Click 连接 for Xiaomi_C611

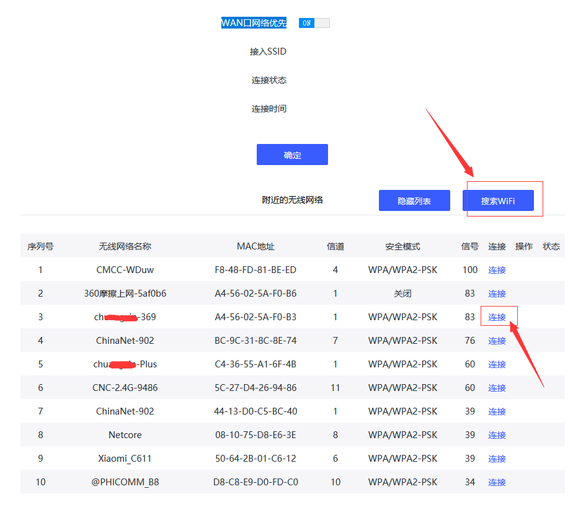pyautogui.click(x=497, y=459)
